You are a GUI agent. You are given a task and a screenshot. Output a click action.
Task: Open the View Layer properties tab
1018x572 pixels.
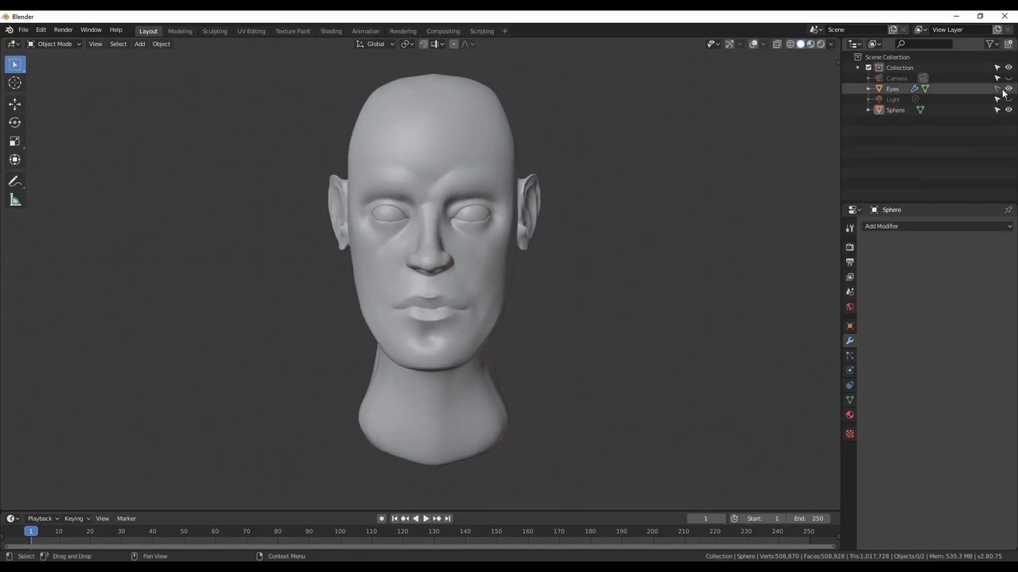[849, 277]
